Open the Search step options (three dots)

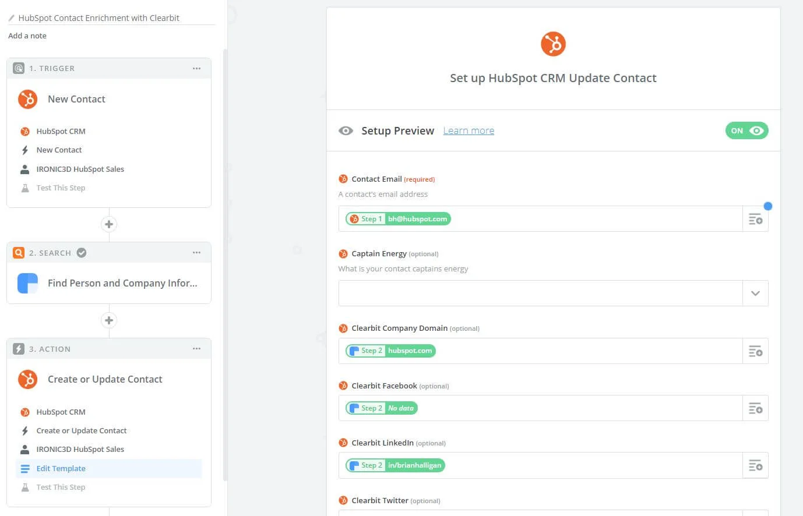[196, 253]
